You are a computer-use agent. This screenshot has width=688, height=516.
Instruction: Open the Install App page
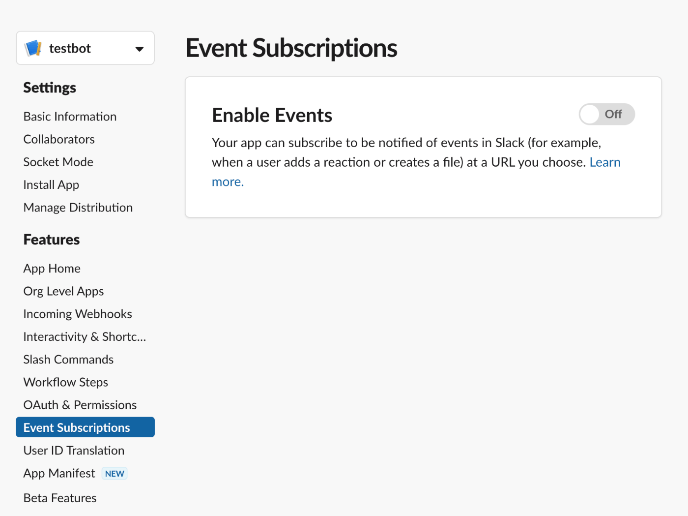[51, 185]
